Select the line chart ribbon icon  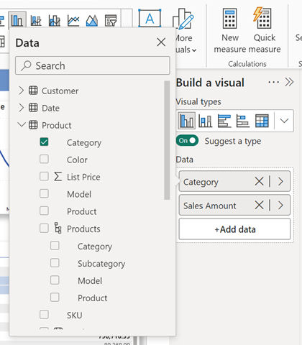click(73, 20)
